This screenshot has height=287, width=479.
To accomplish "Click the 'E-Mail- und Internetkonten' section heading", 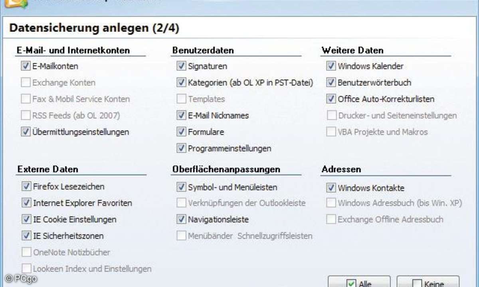I will point(73,50).
